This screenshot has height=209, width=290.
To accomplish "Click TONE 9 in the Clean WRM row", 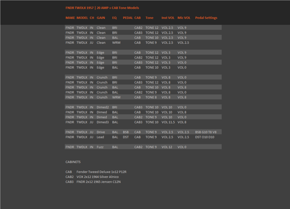I will [151, 43].
